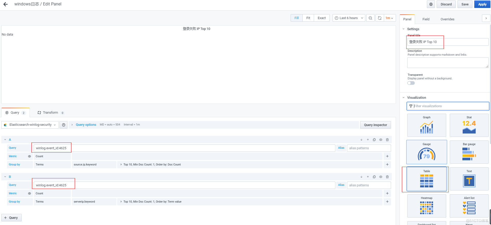Collapse the Visualization section

[404, 98]
